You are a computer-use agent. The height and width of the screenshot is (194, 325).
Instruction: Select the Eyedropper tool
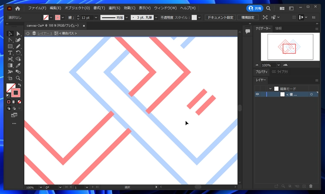18,66
